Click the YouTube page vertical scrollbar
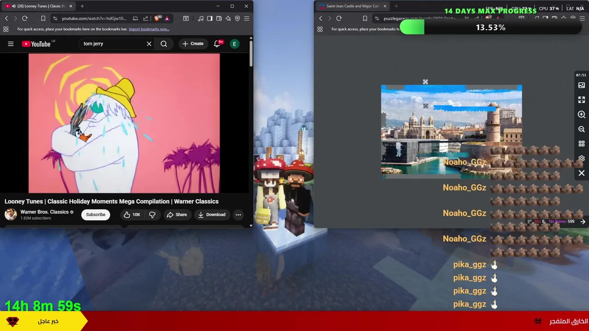The image size is (589, 331). (251, 54)
